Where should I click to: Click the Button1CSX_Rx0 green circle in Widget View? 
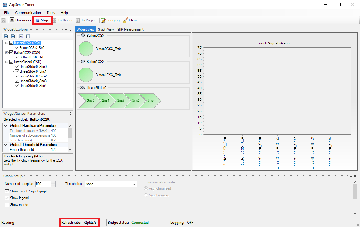click(86, 75)
